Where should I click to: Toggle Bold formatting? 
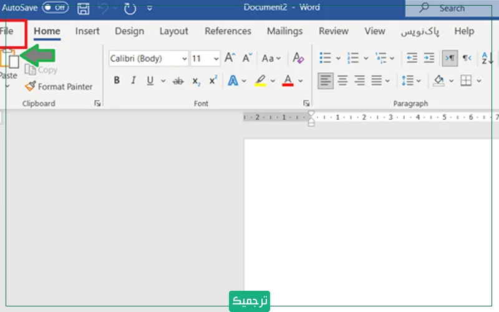(x=117, y=80)
